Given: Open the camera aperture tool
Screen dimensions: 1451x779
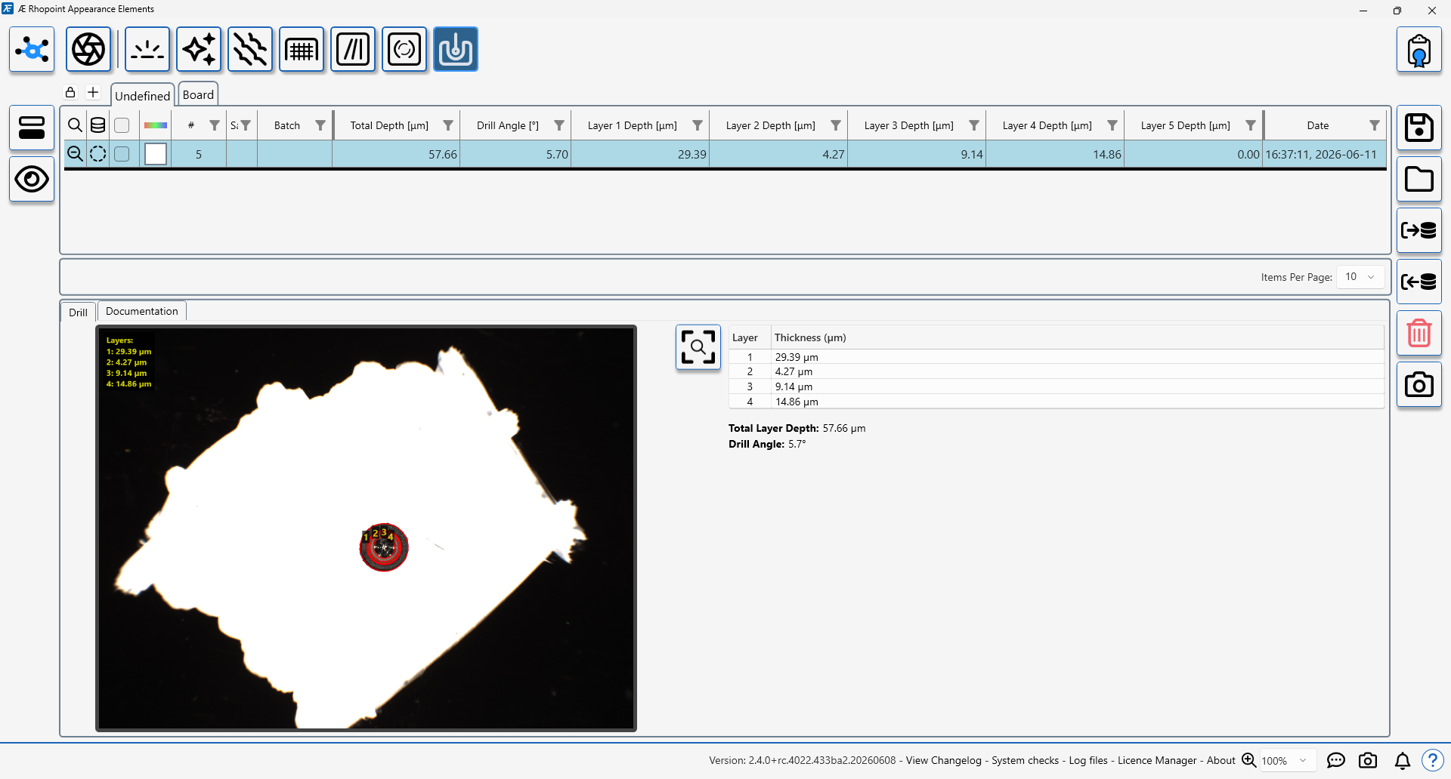Looking at the screenshot, I should click(x=88, y=49).
